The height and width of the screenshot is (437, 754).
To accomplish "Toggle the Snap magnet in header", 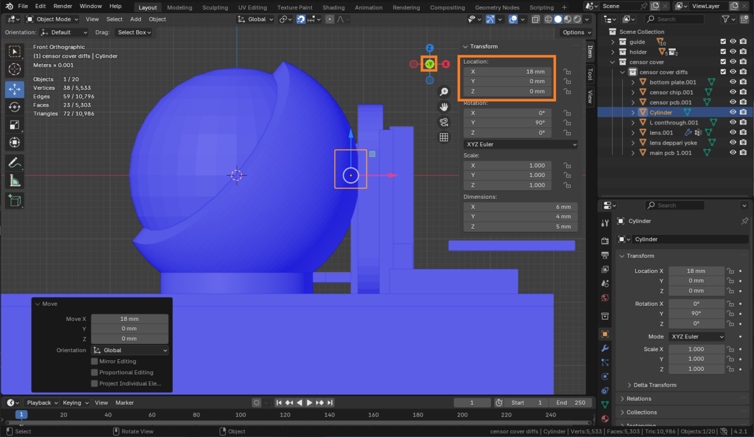I will click(x=300, y=19).
